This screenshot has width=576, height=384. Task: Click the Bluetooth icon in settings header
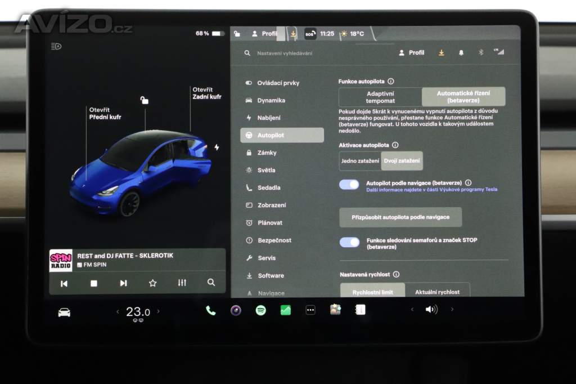(480, 52)
